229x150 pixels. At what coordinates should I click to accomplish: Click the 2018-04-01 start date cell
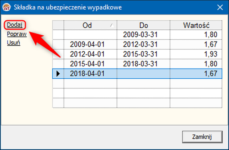tap(87, 74)
